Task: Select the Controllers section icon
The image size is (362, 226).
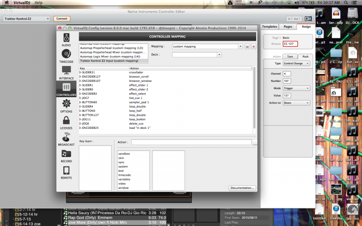Action: pyautogui.click(x=66, y=89)
